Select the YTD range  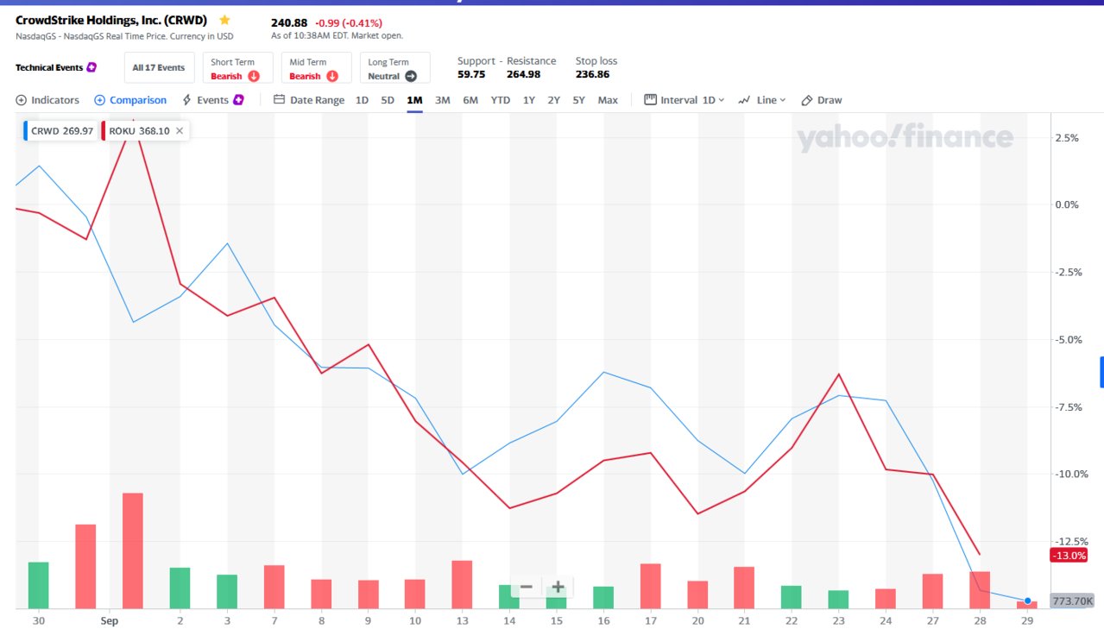click(501, 100)
